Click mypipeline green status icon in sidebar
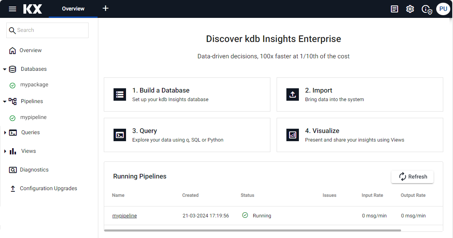Screen dimensions: 453x238 coord(12,118)
